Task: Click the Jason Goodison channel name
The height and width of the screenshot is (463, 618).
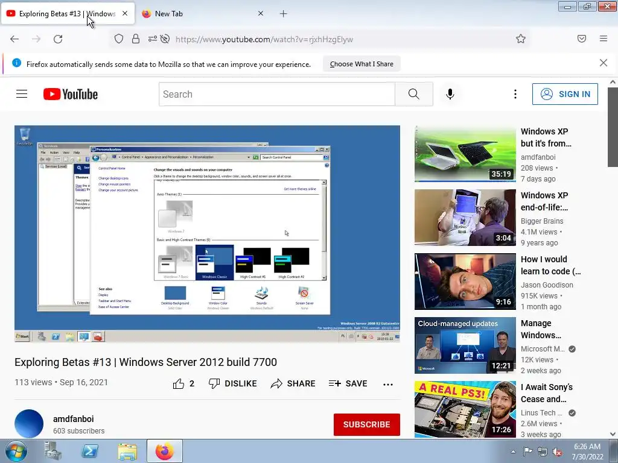Action: point(547,285)
